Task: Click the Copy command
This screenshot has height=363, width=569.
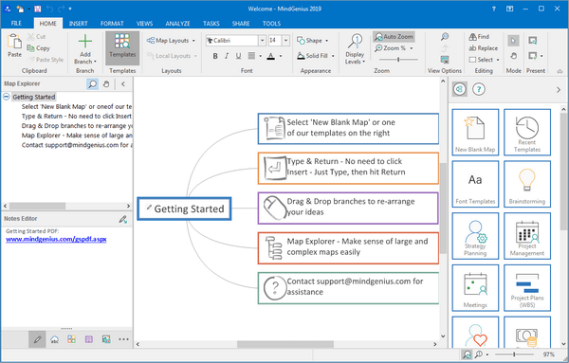Action: tap(38, 48)
